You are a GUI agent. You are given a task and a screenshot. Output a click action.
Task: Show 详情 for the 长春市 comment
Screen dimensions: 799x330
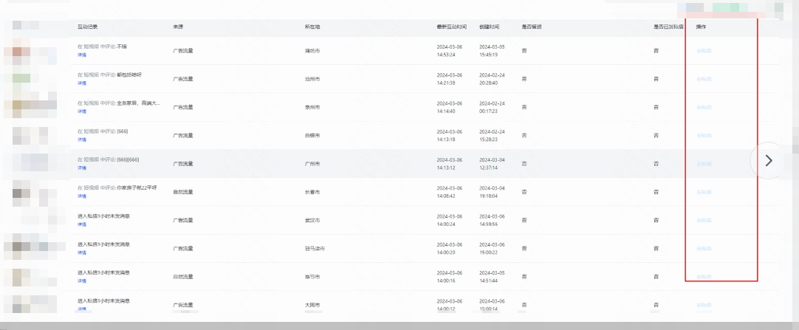[x=82, y=196]
